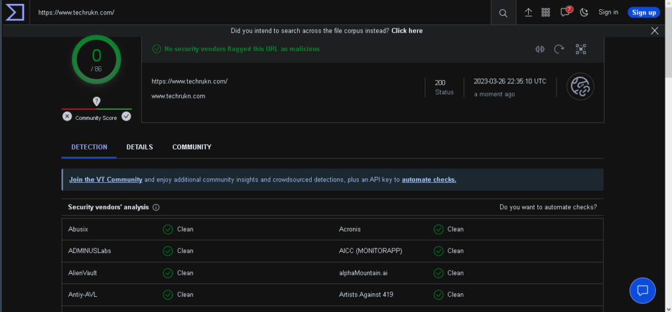Click the Abusix vendor name
Viewport: 672px width, 312px height.
coord(78,229)
